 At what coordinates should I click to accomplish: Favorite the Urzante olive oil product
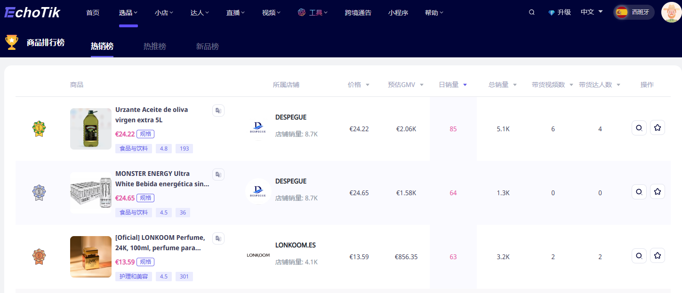pos(658,127)
